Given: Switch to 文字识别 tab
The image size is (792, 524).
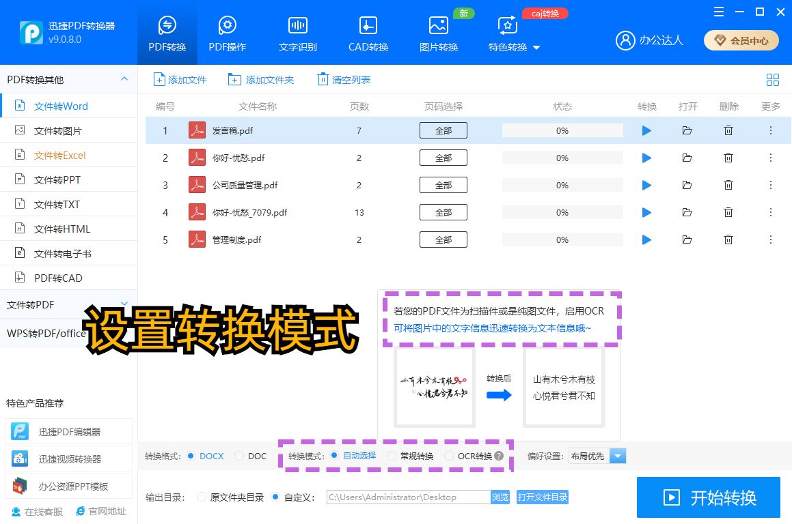Looking at the screenshot, I should coord(297,31).
